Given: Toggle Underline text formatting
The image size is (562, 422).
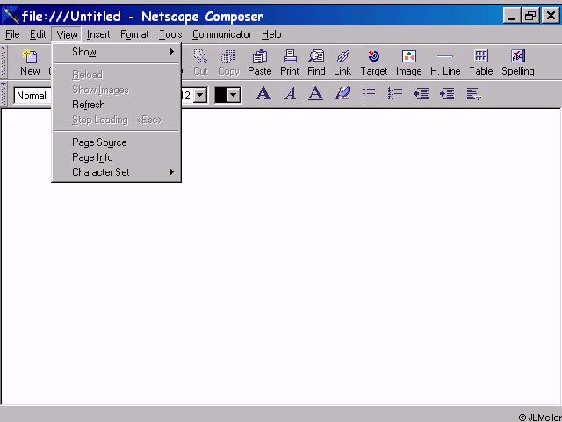Looking at the screenshot, I should pyautogui.click(x=315, y=94).
